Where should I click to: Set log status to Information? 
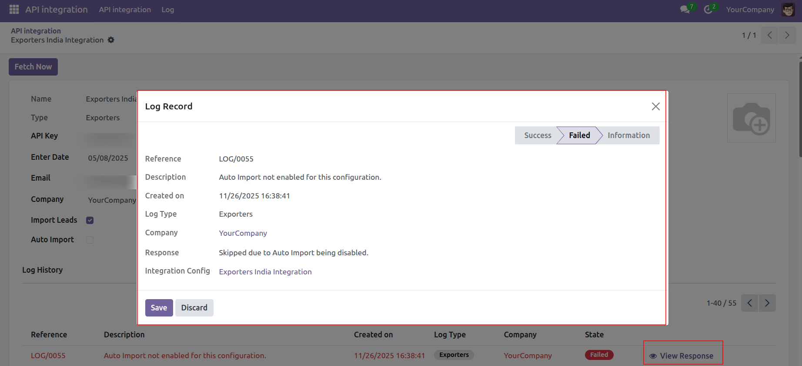[x=628, y=135]
